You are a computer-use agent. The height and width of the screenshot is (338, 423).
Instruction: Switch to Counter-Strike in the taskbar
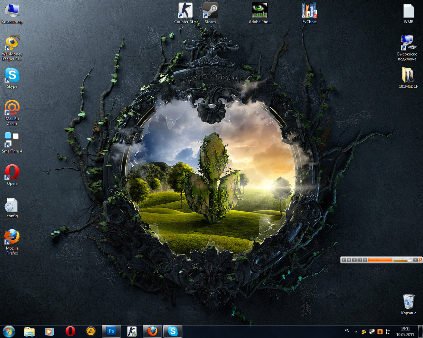coord(132,331)
